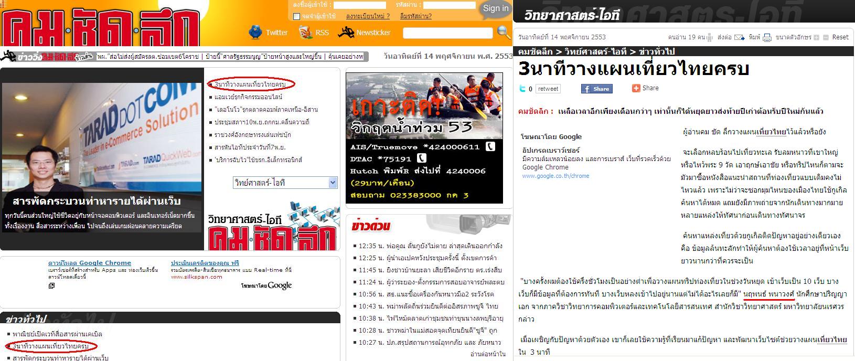This screenshot has width=855, height=361.
Task: Click the envelope forward (ส่งต่อ) icon
Action: click(x=739, y=37)
